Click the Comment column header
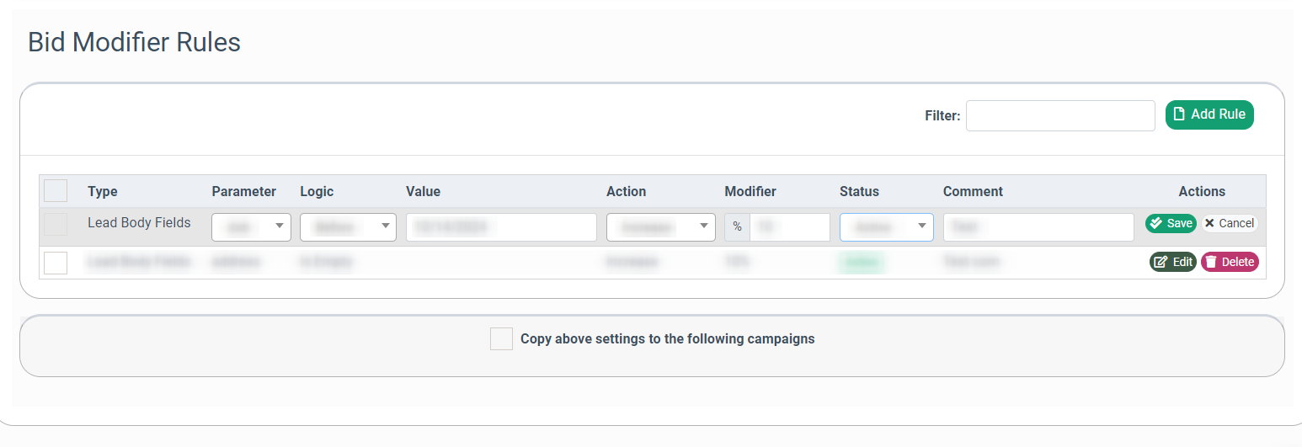This screenshot has height=447, width=1302. click(x=973, y=191)
